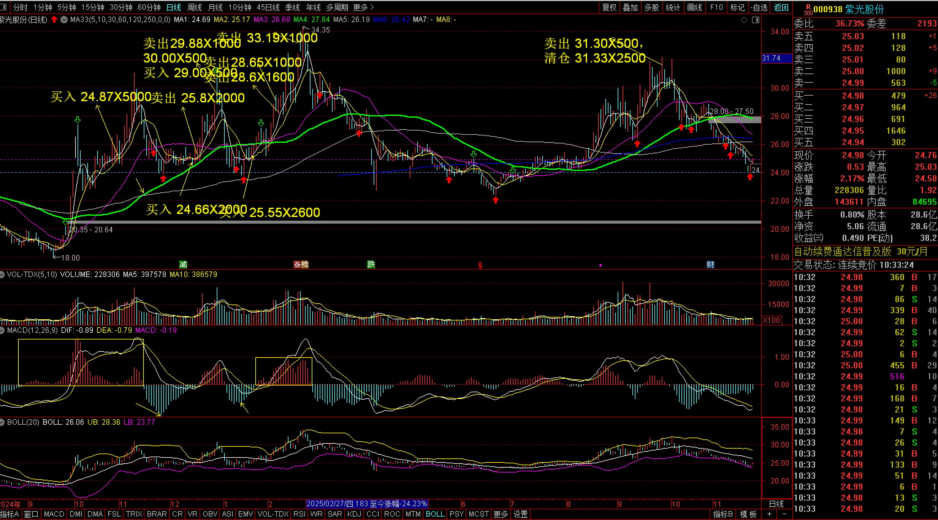938x520 pixels.
Task: Click the R300 badge next to the stock code
Action: [x=808, y=9]
